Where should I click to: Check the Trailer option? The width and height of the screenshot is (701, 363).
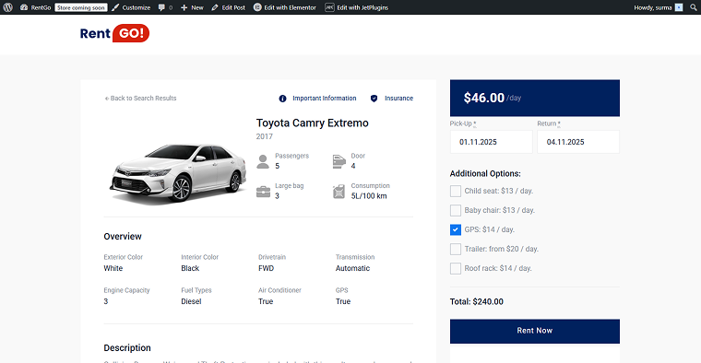tap(456, 249)
